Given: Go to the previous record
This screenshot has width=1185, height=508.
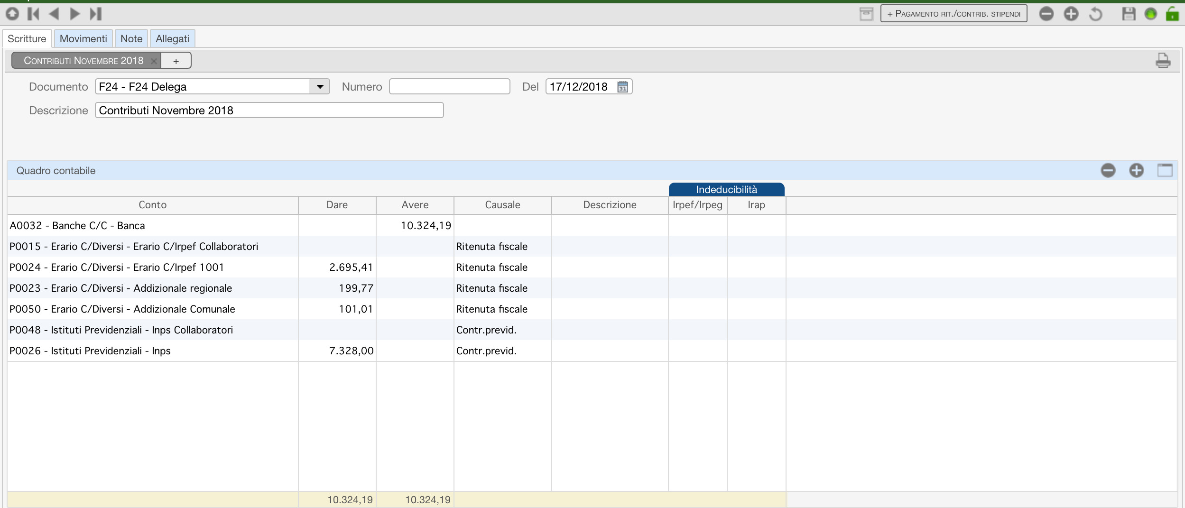Looking at the screenshot, I should pos(54,14).
